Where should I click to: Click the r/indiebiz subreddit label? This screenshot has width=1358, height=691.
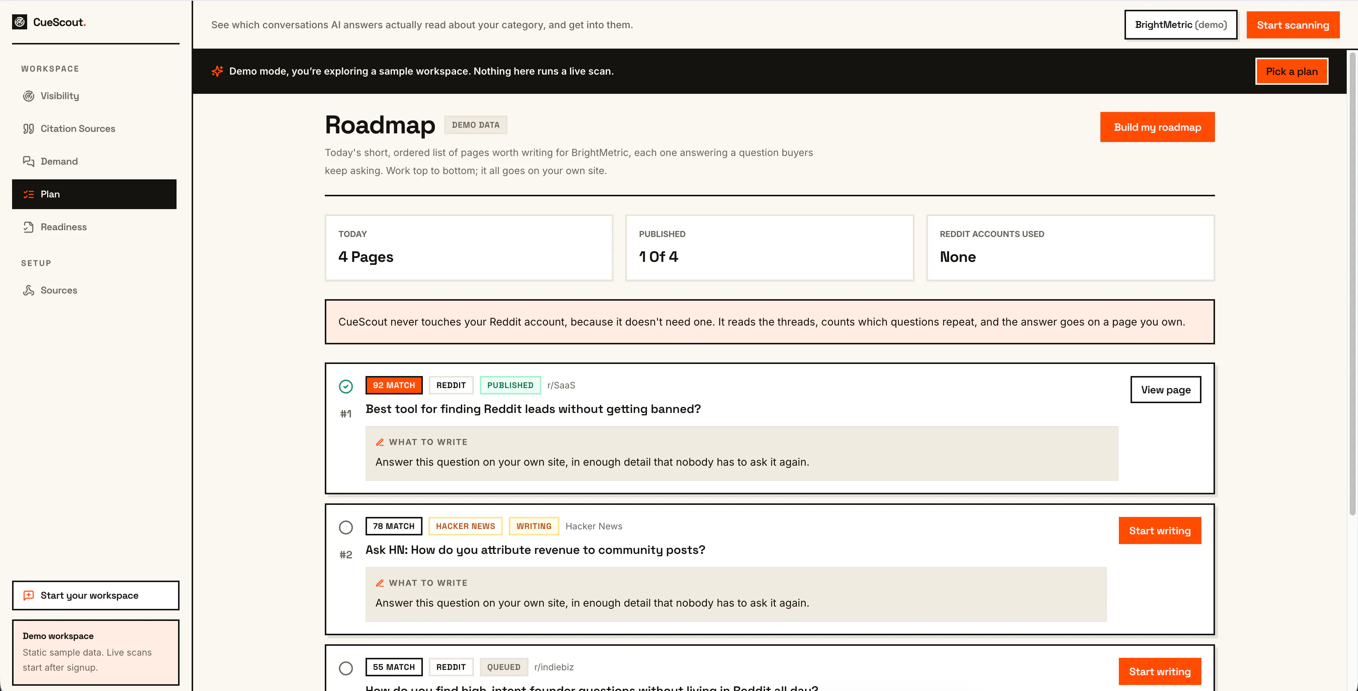(x=553, y=667)
